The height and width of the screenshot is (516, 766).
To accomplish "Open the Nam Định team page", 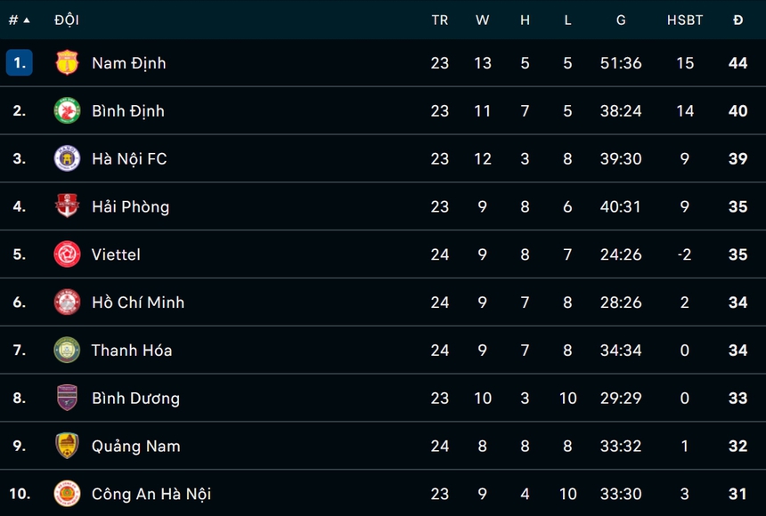I will tap(128, 63).
